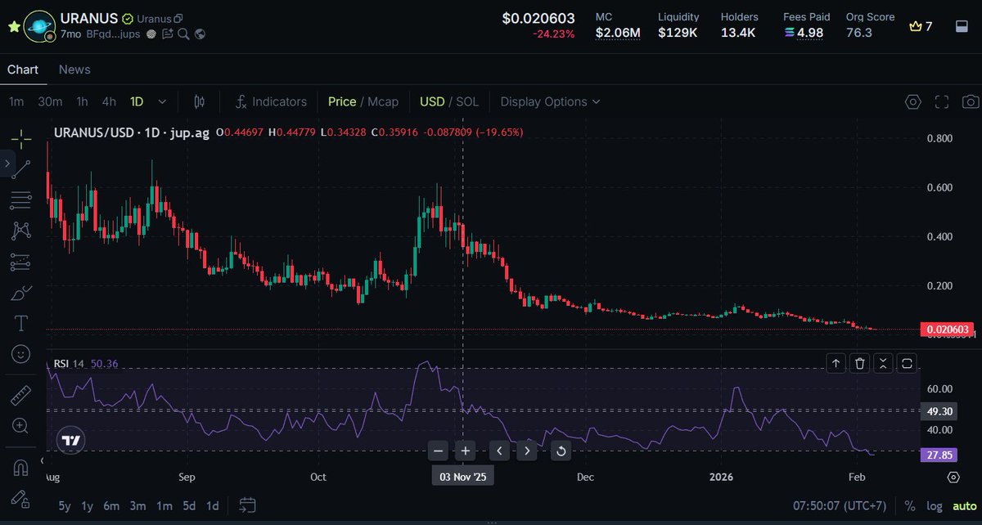Toggle magnet mode
This screenshot has width=982, height=525.
tap(21, 469)
